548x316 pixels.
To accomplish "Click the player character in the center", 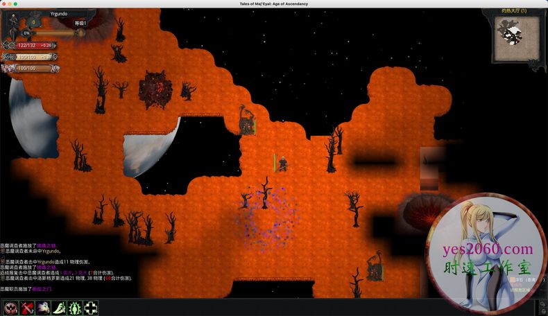I will [283, 163].
